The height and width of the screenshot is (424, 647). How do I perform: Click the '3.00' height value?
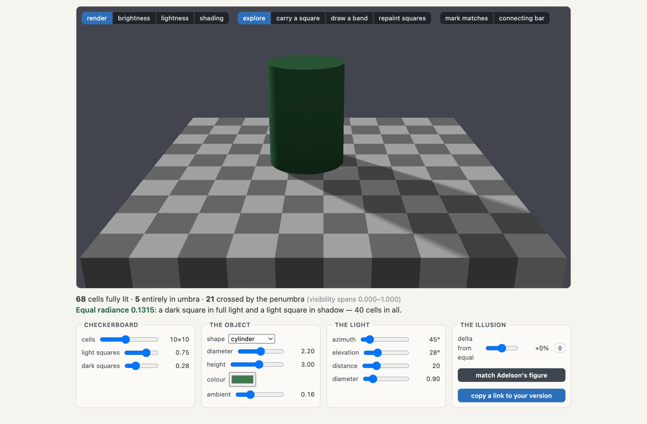pos(308,364)
